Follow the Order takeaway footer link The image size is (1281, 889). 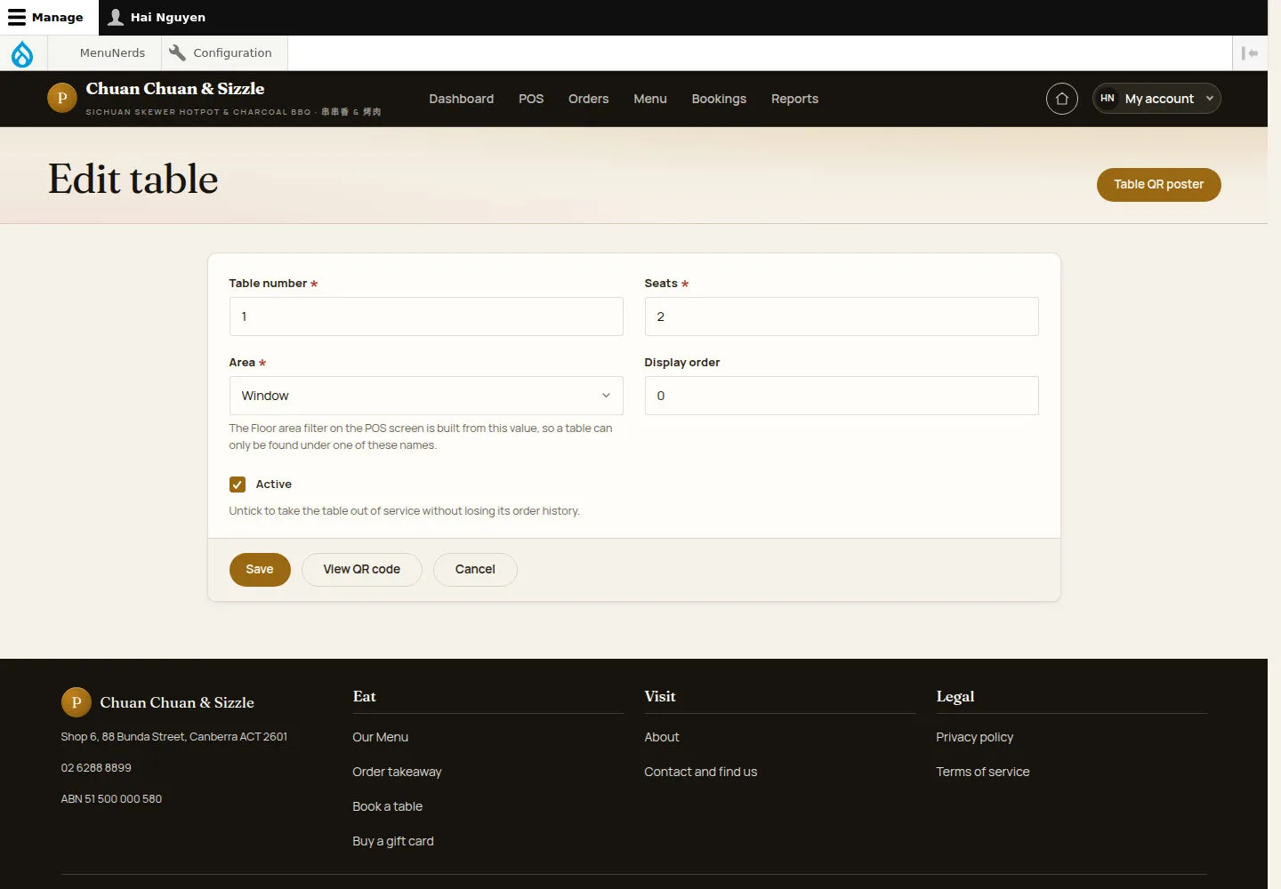pos(397,772)
